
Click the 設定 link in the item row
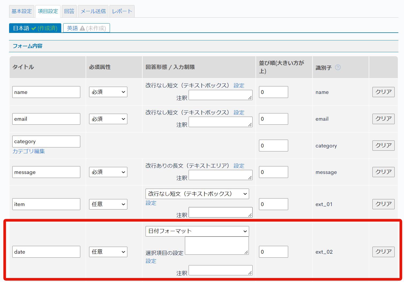click(x=151, y=203)
